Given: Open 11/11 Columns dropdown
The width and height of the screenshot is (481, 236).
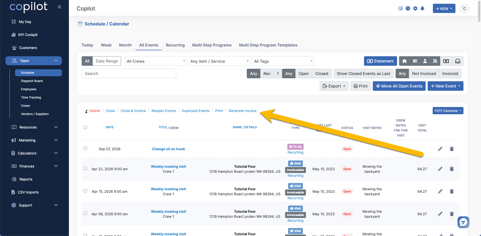Looking at the screenshot, I should click(x=448, y=111).
